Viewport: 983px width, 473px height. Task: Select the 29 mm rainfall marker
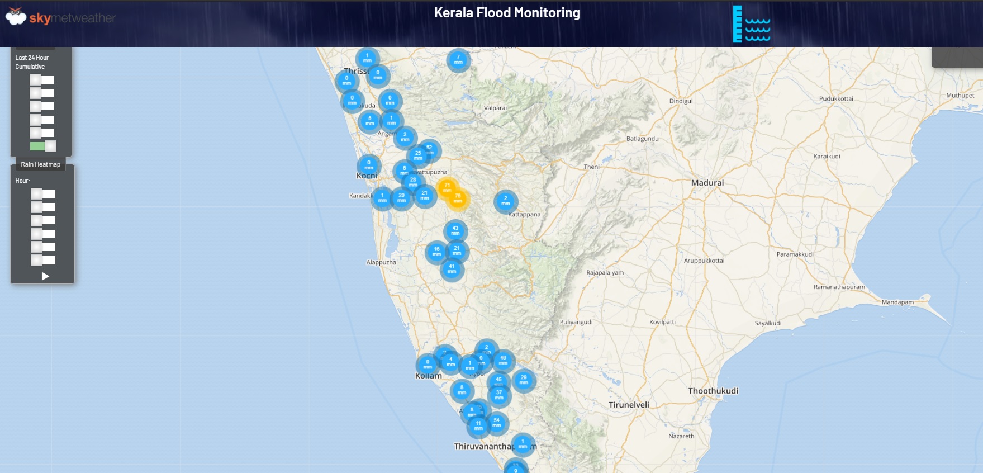pyautogui.click(x=524, y=380)
